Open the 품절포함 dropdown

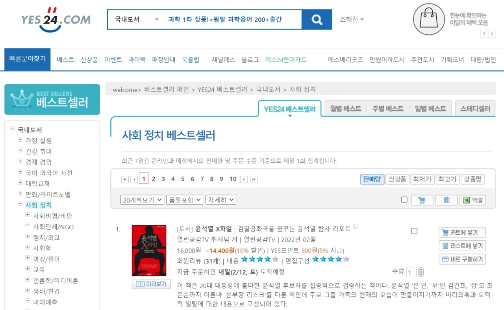185,200
